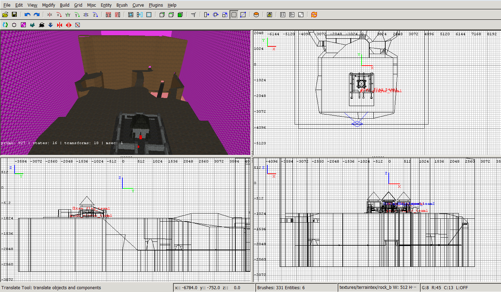Rotate selection around the X axis
This screenshot has height=292, width=501.
[x=59, y=15]
